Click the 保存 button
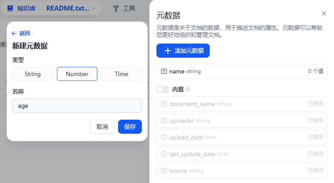This screenshot has height=183, width=334. click(130, 127)
